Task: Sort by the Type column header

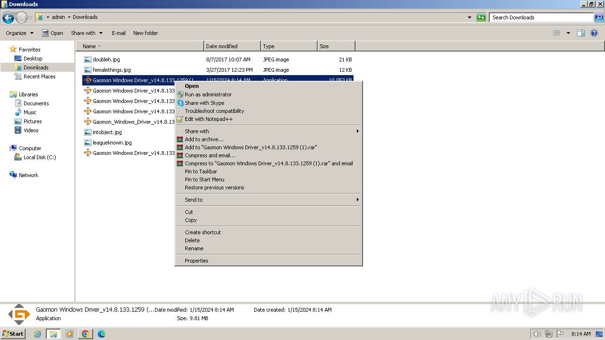Action: [289, 46]
